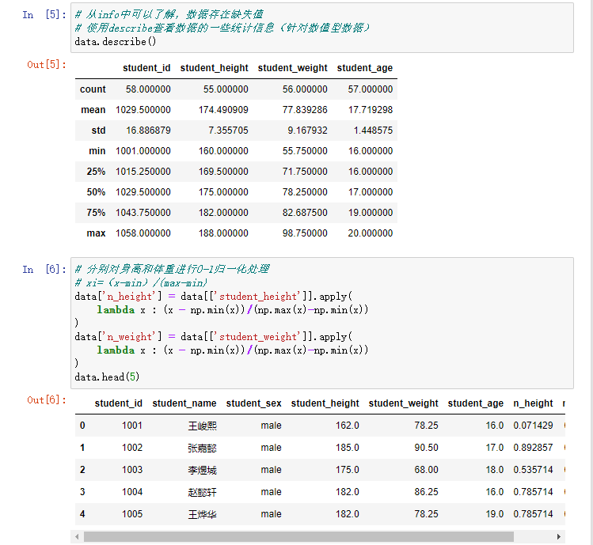Screen dimensions: 593x545
Task: Click the 50% row label
Action: pyautogui.click(x=96, y=192)
